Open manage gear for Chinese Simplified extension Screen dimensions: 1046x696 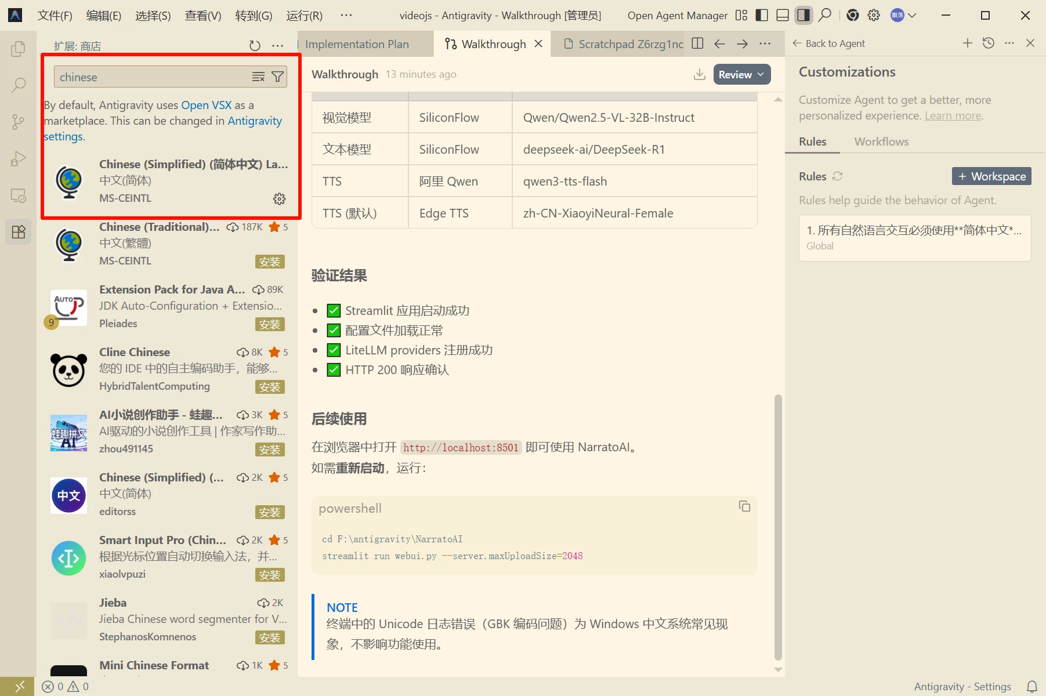click(279, 199)
